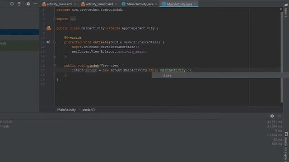Click the fold end marker after onCreate
The width and height of the screenshot is (289, 162).
55,56
